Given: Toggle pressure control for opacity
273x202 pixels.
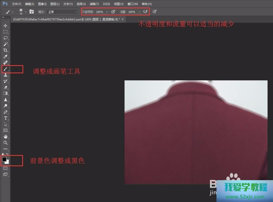Looking at the screenshot, I should pos(113,12).
